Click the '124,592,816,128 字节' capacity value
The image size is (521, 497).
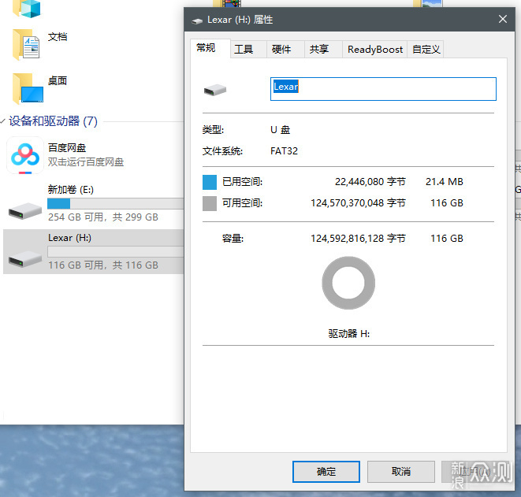pos(358,239)
